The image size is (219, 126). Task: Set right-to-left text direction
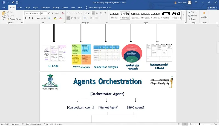(97, 13)
